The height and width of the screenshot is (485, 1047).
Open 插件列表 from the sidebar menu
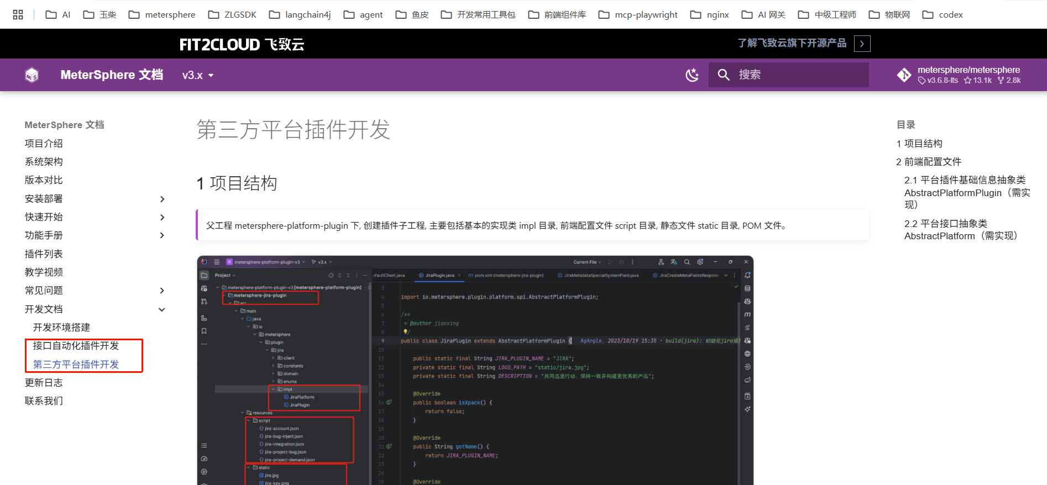(x=44, y=254)
